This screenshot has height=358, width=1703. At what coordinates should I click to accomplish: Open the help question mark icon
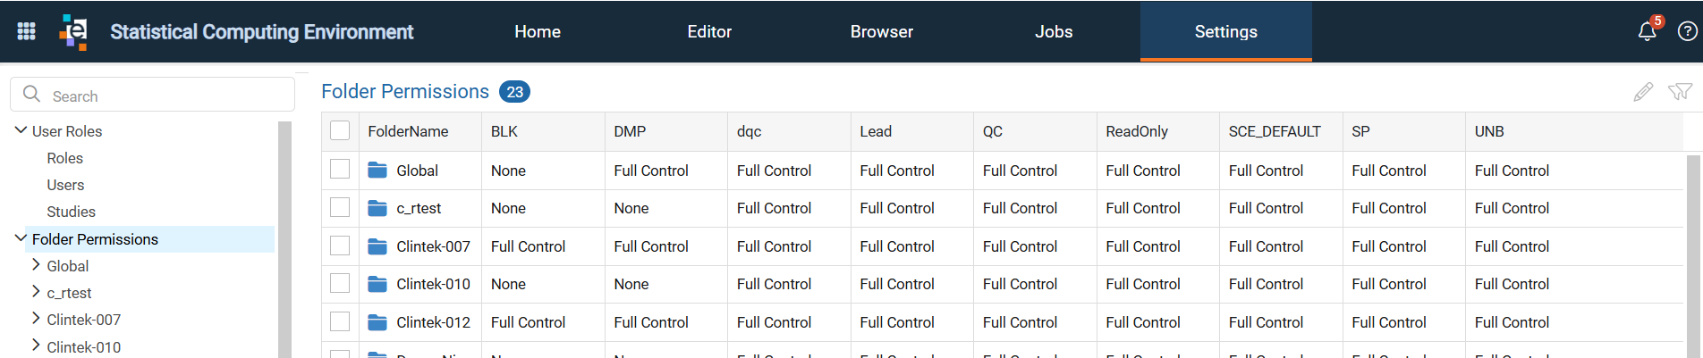(1687, 31)
